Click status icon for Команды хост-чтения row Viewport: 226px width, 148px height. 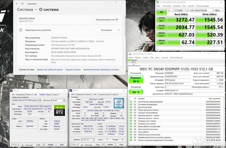131,121
